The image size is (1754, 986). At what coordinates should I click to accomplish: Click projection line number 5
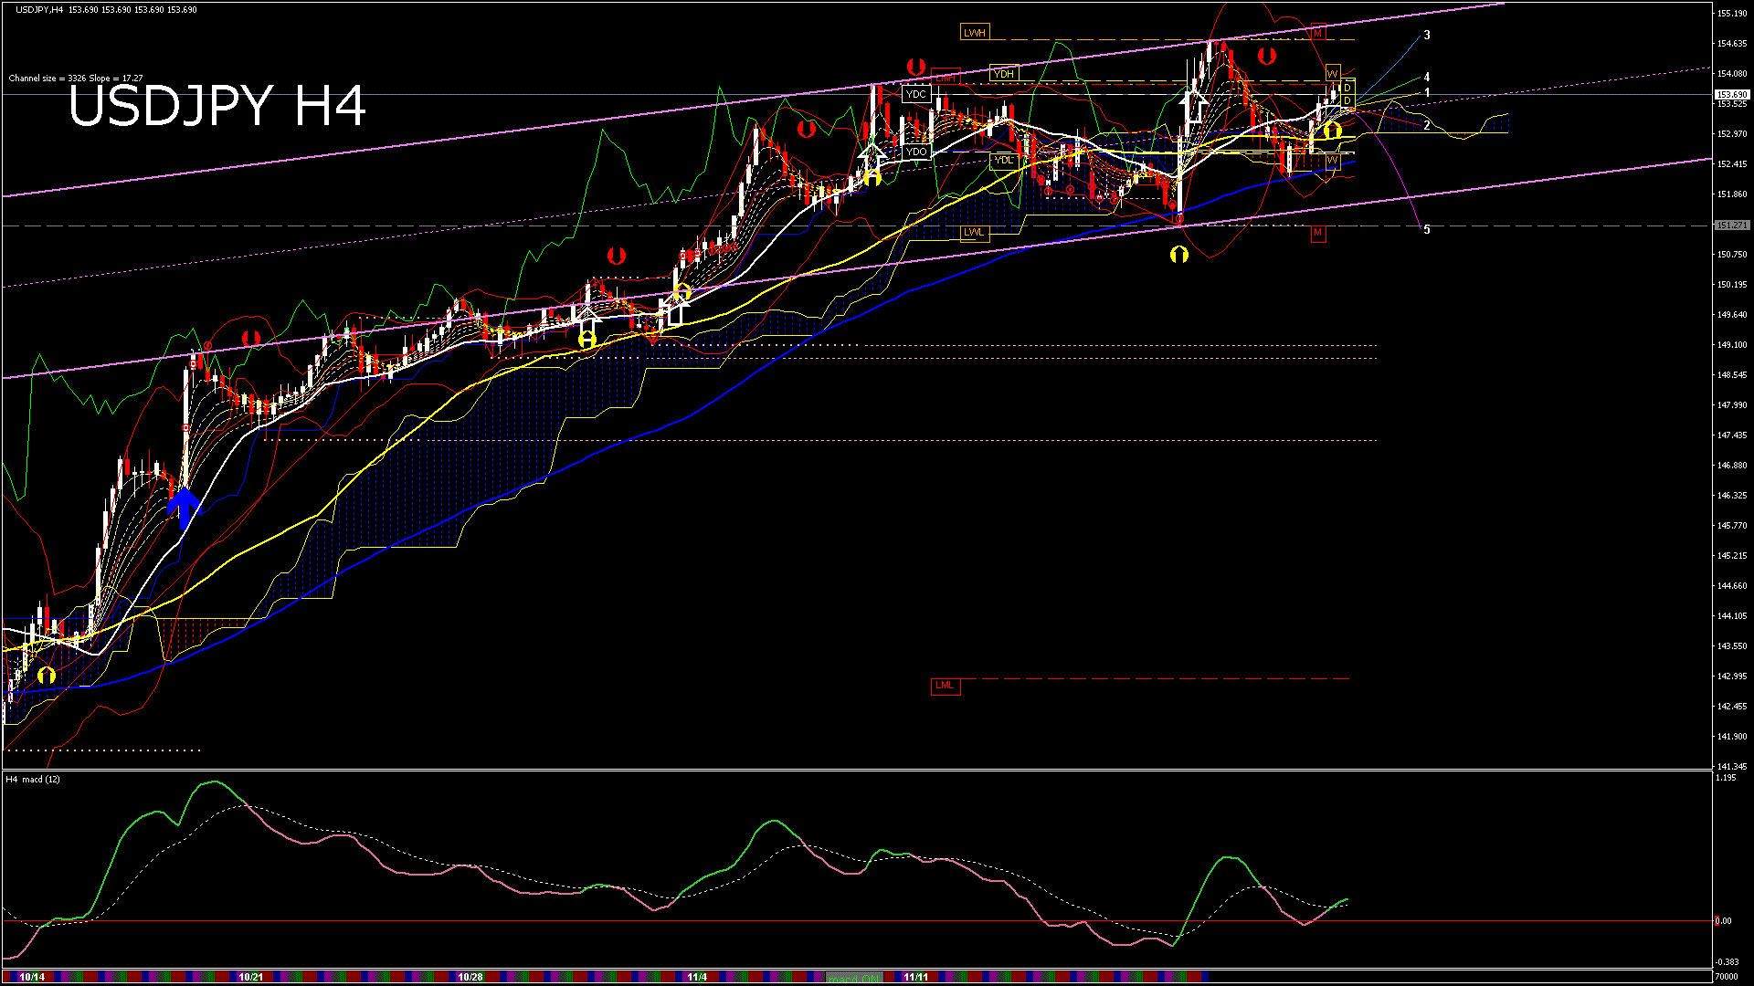1427,230
